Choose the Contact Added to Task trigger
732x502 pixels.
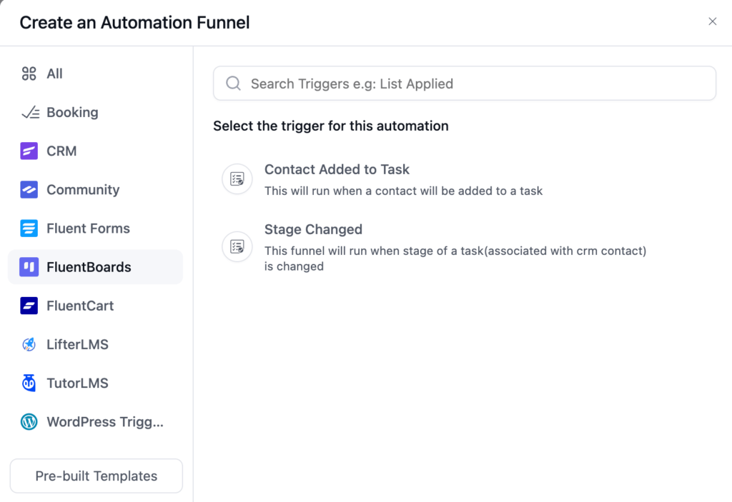pyautogui.click(x=337, y=169)
